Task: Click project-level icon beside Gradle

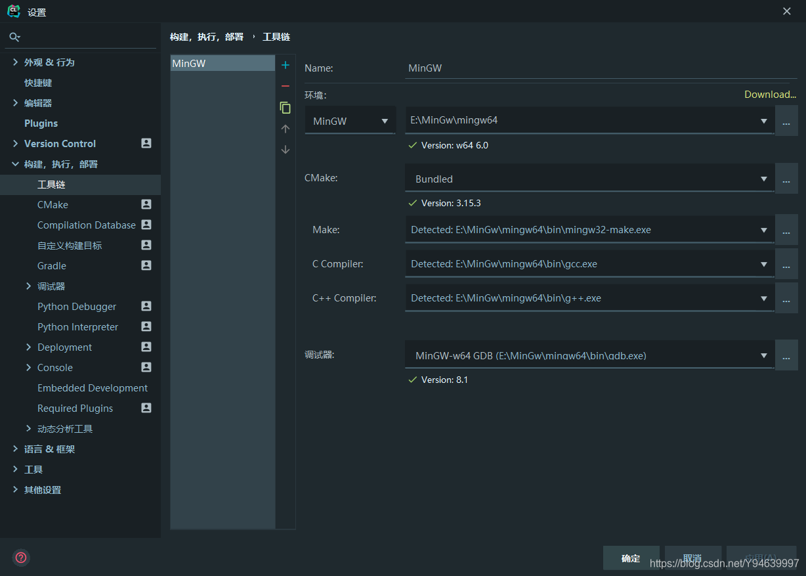Action: pos(146,265)
